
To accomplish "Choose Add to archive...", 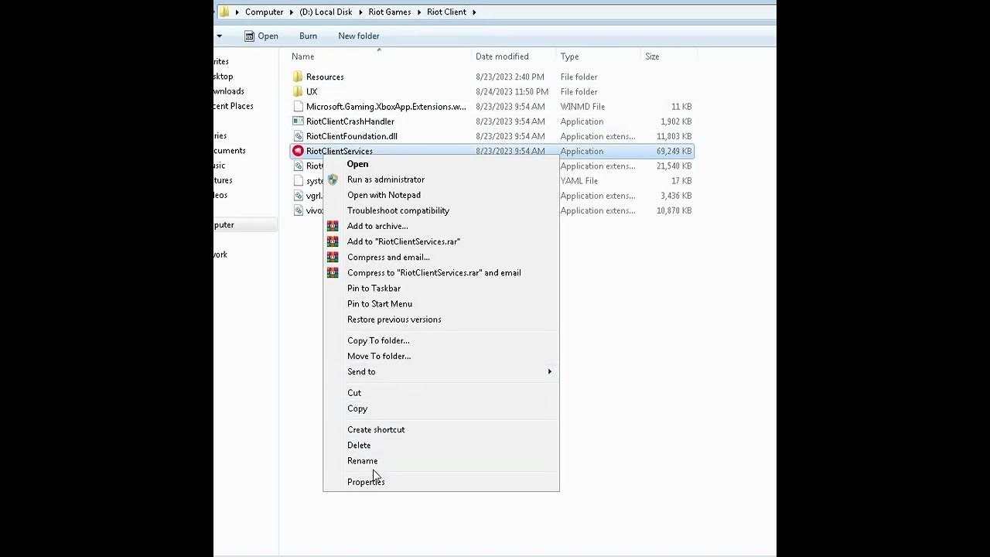I will coord(377,226).
